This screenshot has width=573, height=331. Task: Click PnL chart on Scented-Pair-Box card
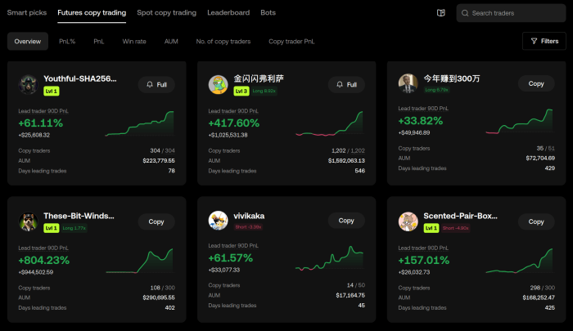519,261
